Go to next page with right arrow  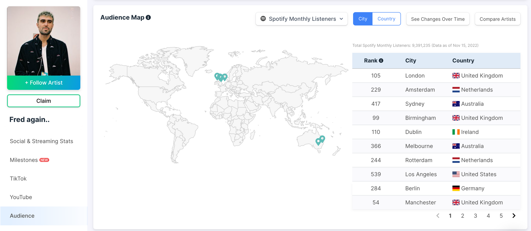pos(514,216)
